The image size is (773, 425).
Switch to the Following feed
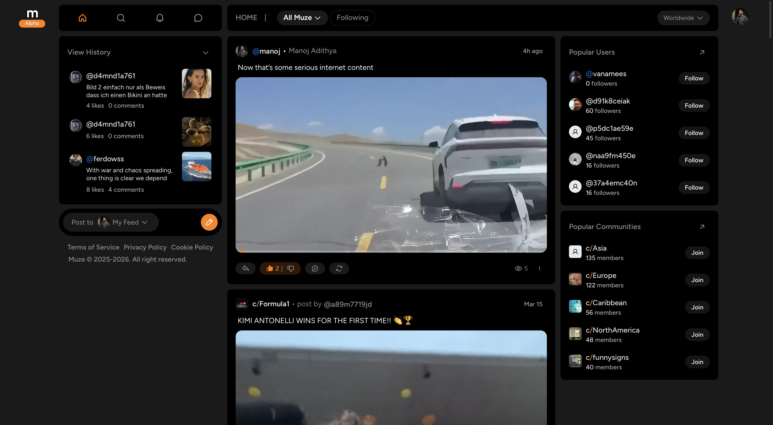(x=352, y=18)
